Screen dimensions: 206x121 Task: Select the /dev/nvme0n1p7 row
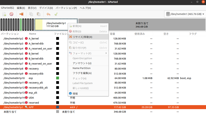[103, 63]
